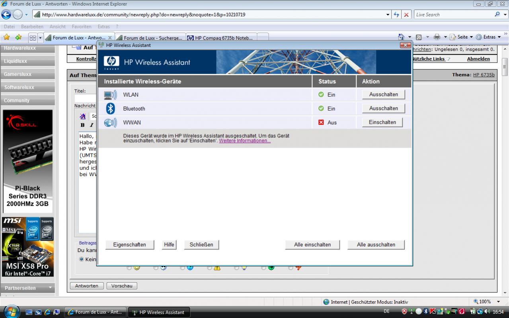
Task: Open the Ansicht menu
Action: (57, 27)
